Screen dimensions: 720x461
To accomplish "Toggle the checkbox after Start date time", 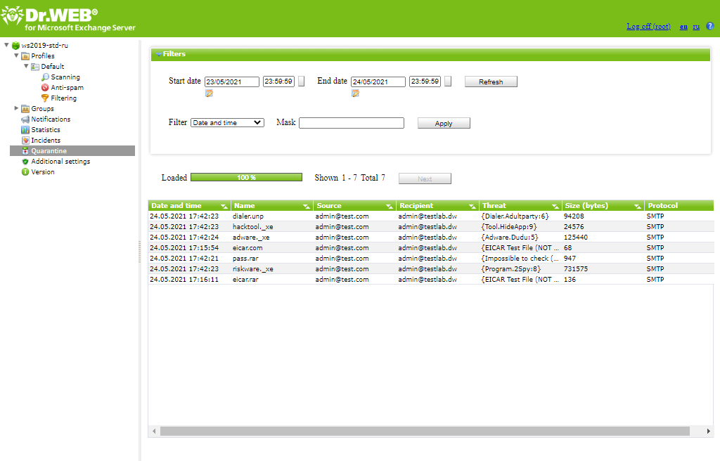I will click(x=302, y=82).
